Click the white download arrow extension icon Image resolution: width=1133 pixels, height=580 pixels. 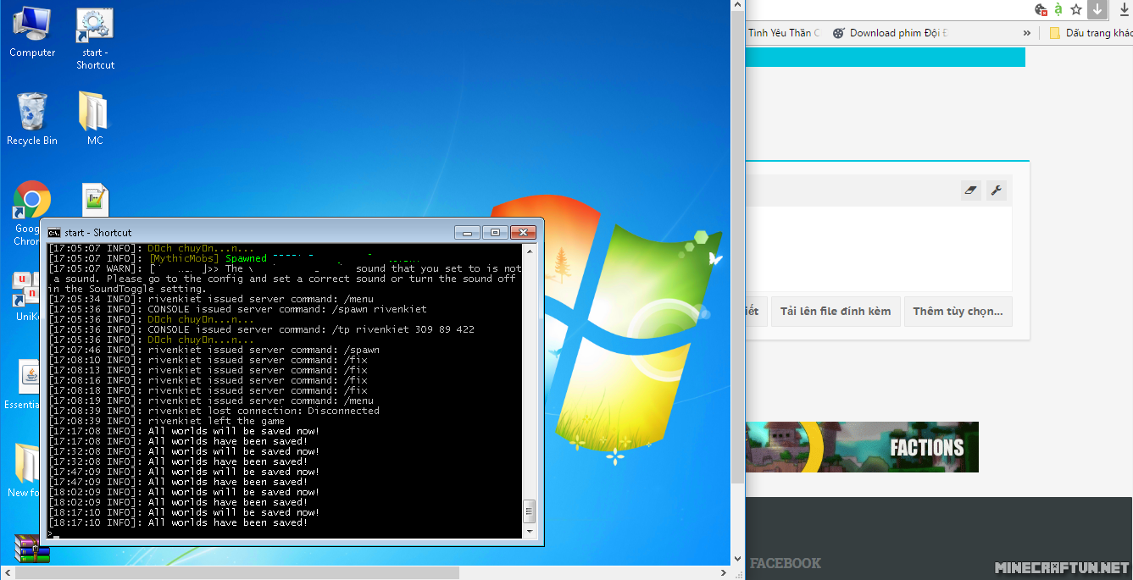coord(1097,9)
